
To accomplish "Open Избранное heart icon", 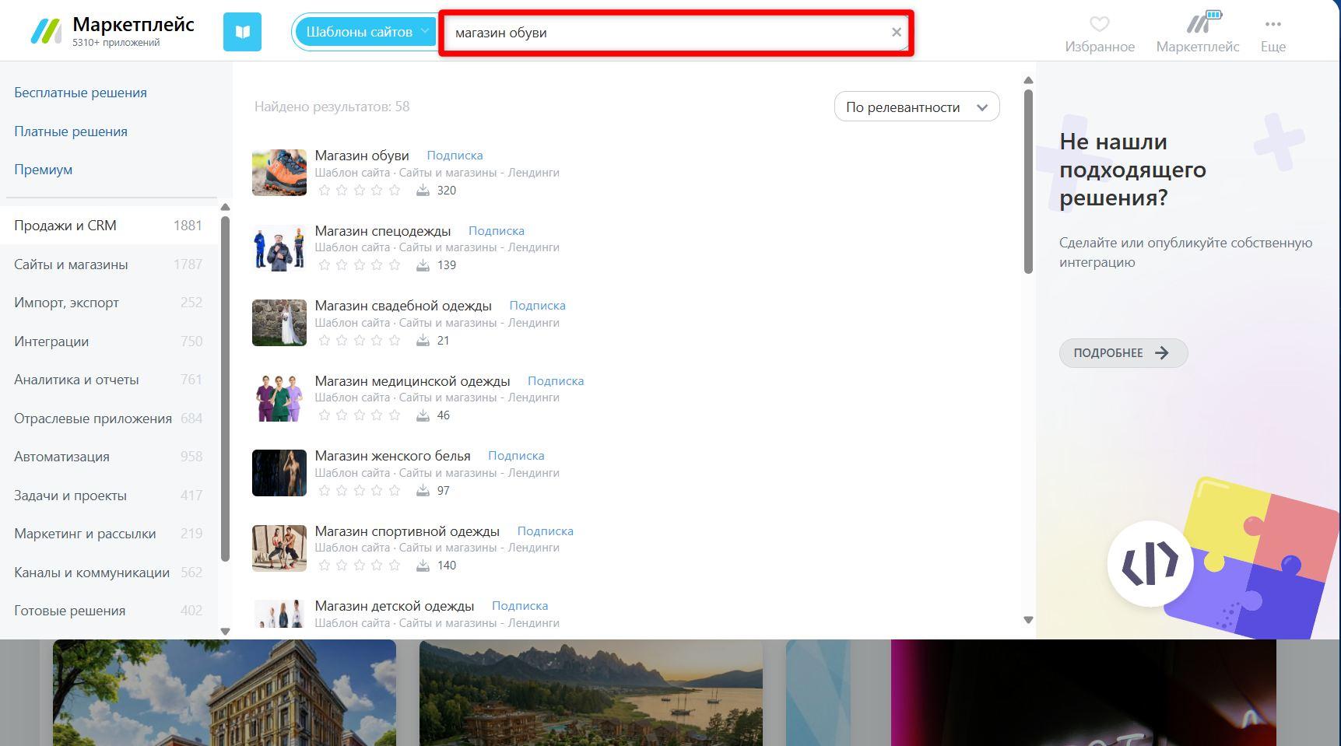I will point(1099,25).
